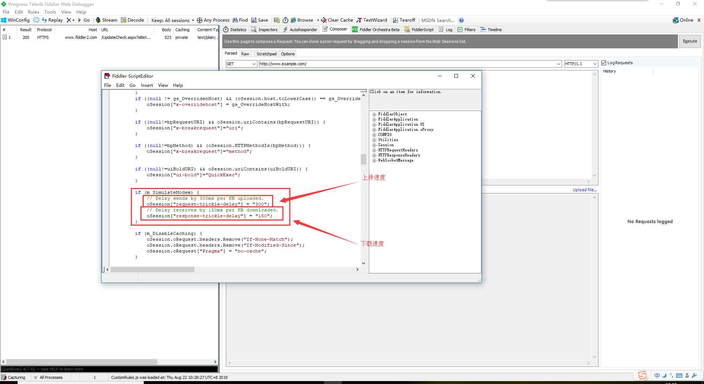This screenshot has width=704, height=384.
Task: Select the Scratchpad composer sub-tab
Action: tap(267, 54)
